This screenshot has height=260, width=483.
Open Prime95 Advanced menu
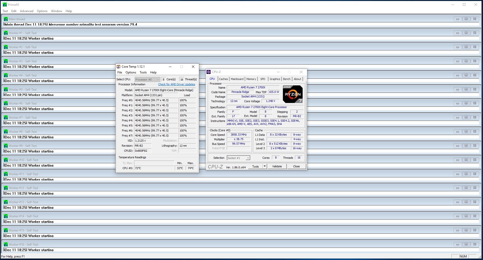(27, 11)
